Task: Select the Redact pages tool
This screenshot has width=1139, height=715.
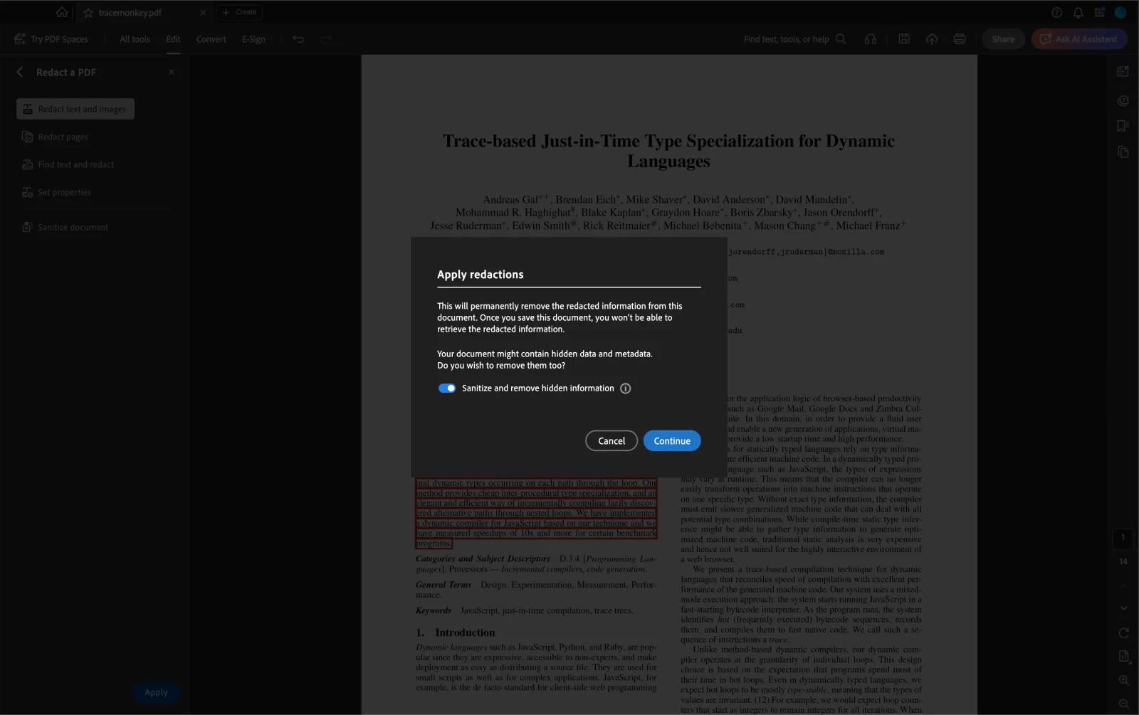Action: (56, 137)
